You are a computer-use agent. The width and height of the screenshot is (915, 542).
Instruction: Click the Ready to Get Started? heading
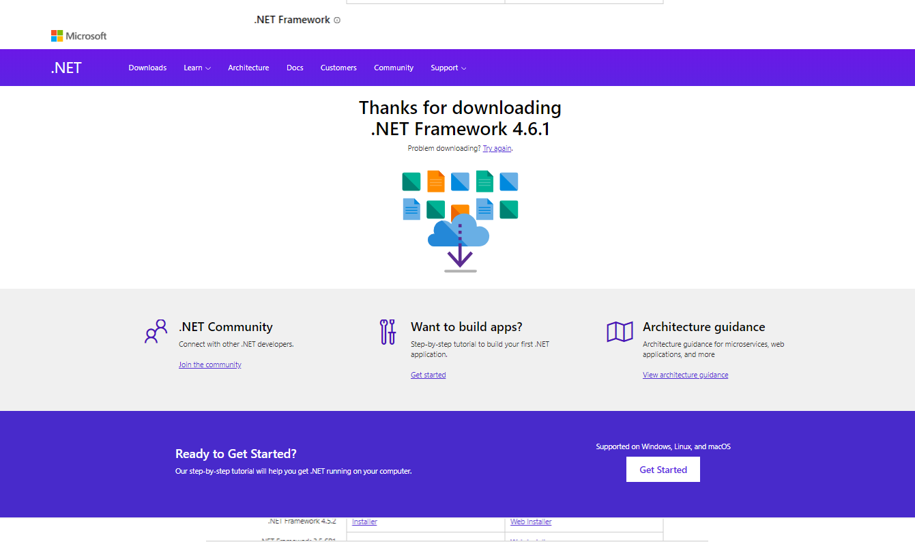click(236, 454)
